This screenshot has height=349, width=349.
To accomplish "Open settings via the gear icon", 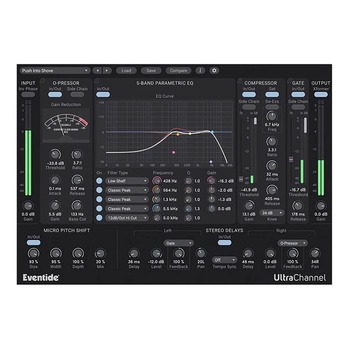I will click(x=214, y=71).
